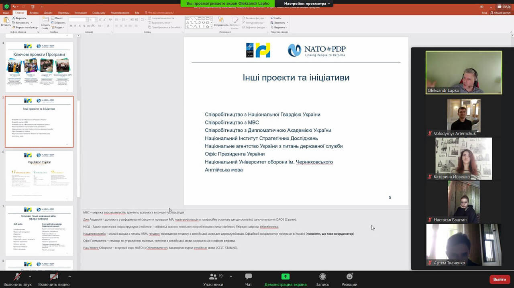Expand video options arrow beside camera
The width and height of the screenshot is (514, 288).
tap(69, 276)
